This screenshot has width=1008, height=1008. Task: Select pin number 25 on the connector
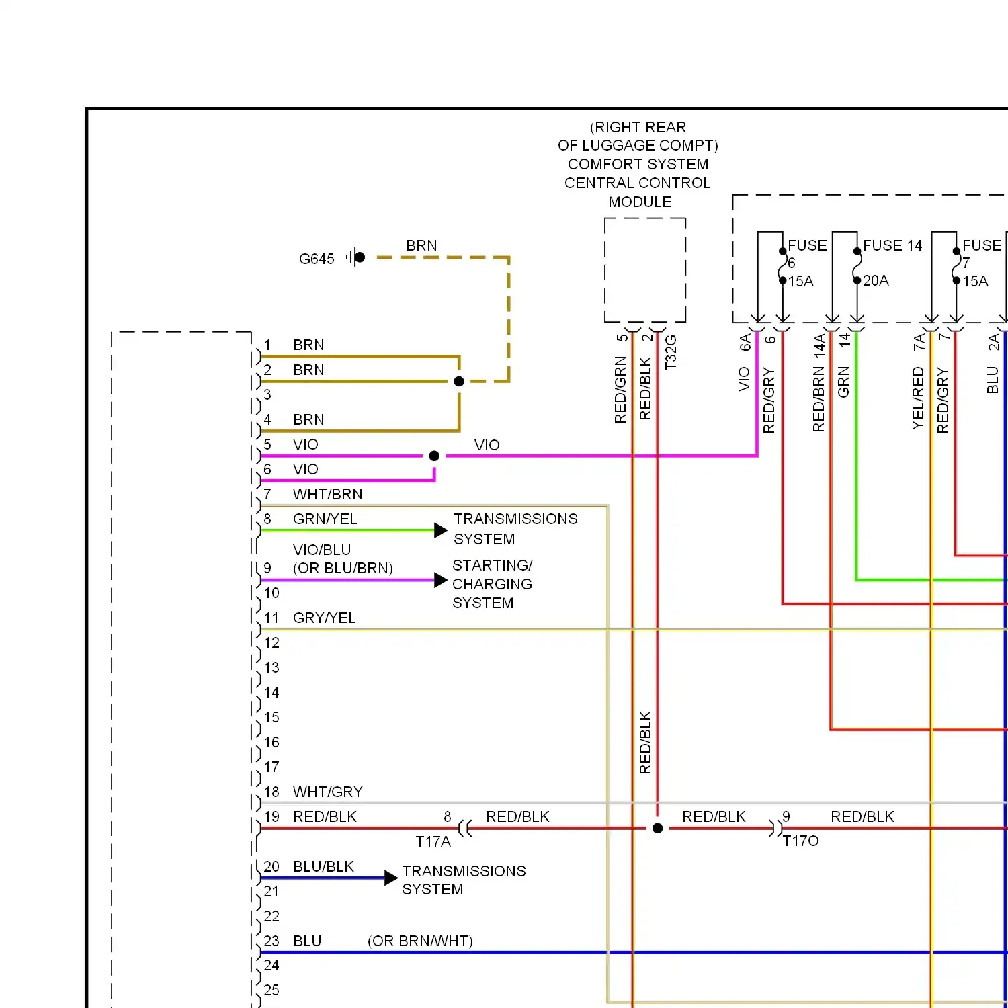click(x=271, y=990)
